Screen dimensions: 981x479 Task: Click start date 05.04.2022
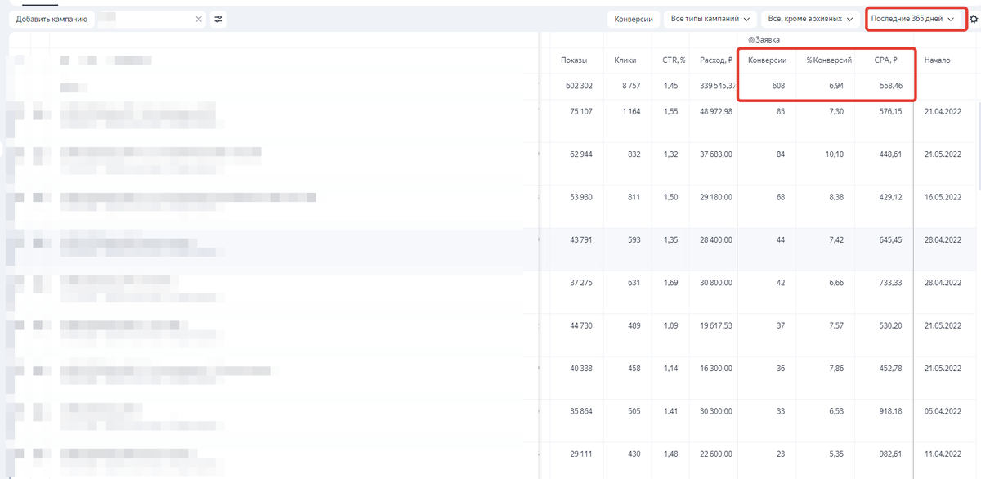point(943,411)
